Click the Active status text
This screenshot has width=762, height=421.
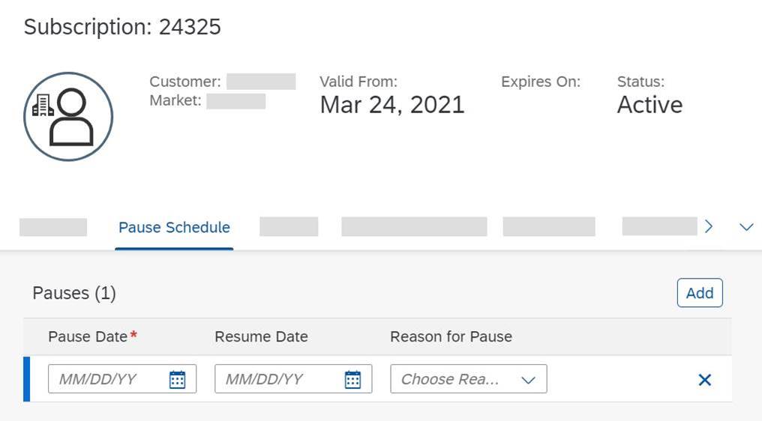coord(649,105)
